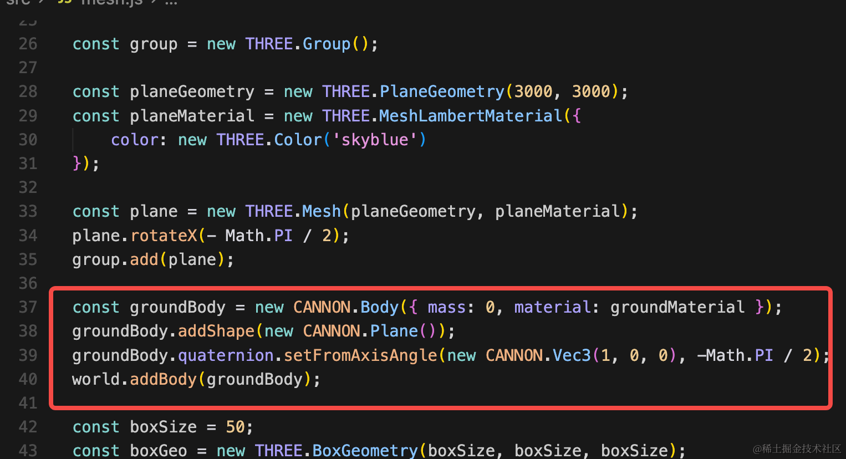This screenshot has height=459, width=846.
Task: Click line number 40 in gutter
Action: (x=28, y=379)
